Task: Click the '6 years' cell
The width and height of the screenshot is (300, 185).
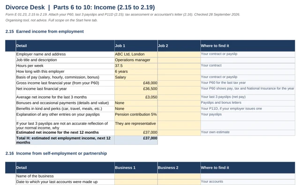Action: tap(136, 71)
